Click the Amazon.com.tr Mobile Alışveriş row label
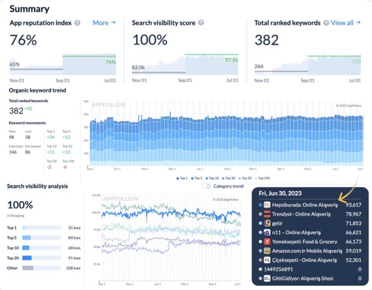The width and height of the screenshot is (372, 290). point(307,251)
